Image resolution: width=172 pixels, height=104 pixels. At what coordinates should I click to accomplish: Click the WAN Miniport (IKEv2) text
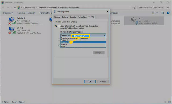click(x=148, y=23)
